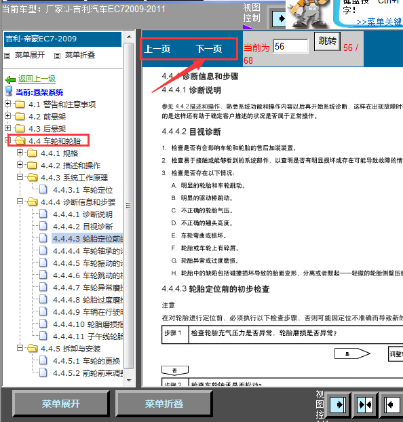This screenshot has height=422, width=403.
Task: Expand the 4.4.1 规格 node
Action: point(20,153)
